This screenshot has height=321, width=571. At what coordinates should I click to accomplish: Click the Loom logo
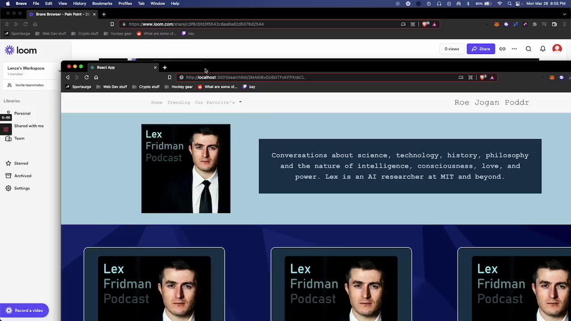click(x=21, y=50)
